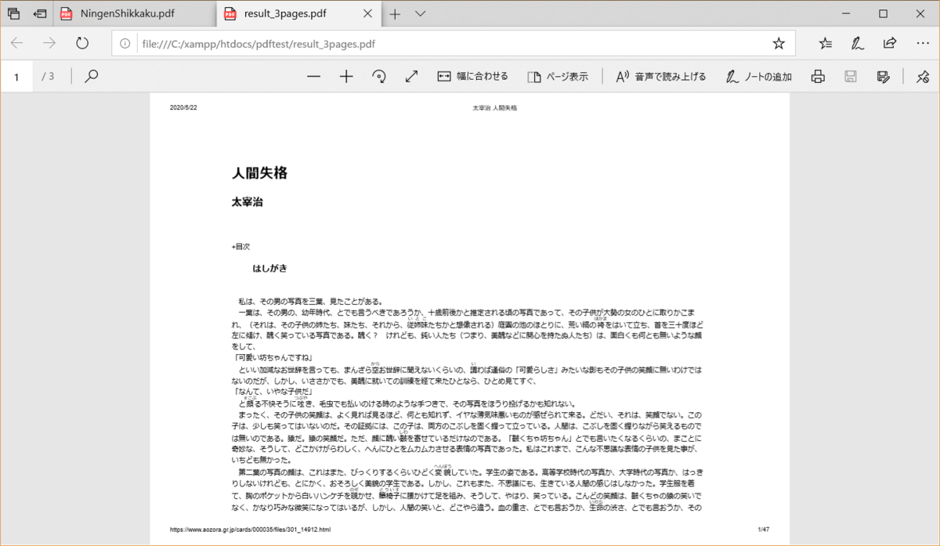Viewport: 940px width, 546px height.
Task: Open a new tab with plus button
Action: pos(396,14)
